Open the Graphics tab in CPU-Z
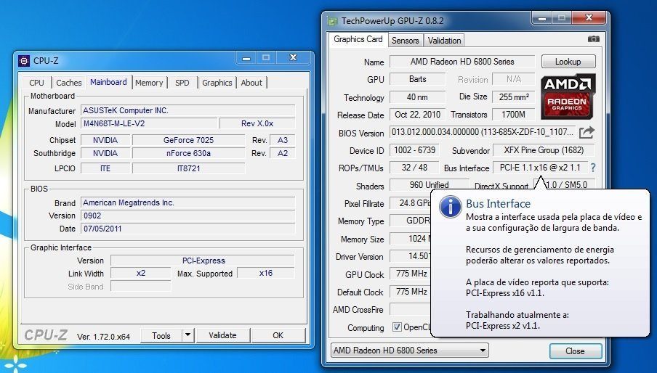 pos(217,83)
